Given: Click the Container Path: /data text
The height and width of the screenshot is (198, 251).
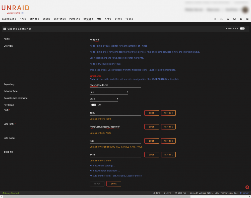Looking at the screenshot, I should 100,133.
